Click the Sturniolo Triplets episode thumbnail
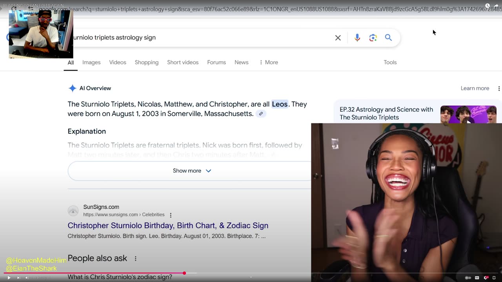Viewport: 502px width, 282px height. pos(468,114)
